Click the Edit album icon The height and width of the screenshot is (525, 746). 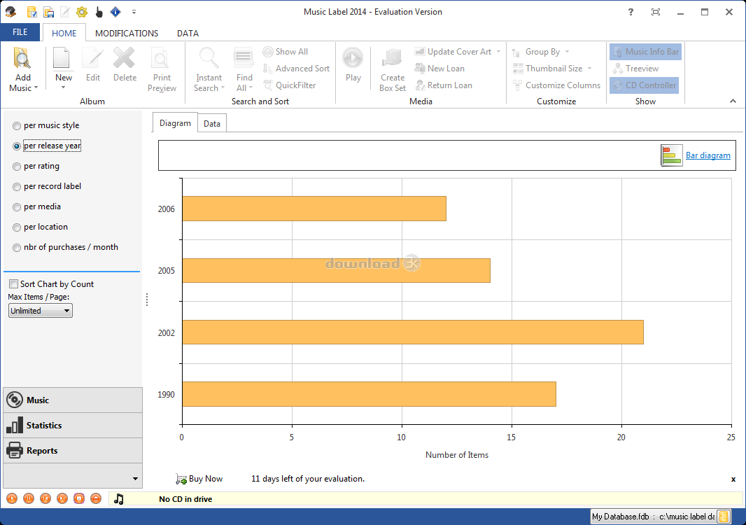pyautogui.click(x=93, y=59)
